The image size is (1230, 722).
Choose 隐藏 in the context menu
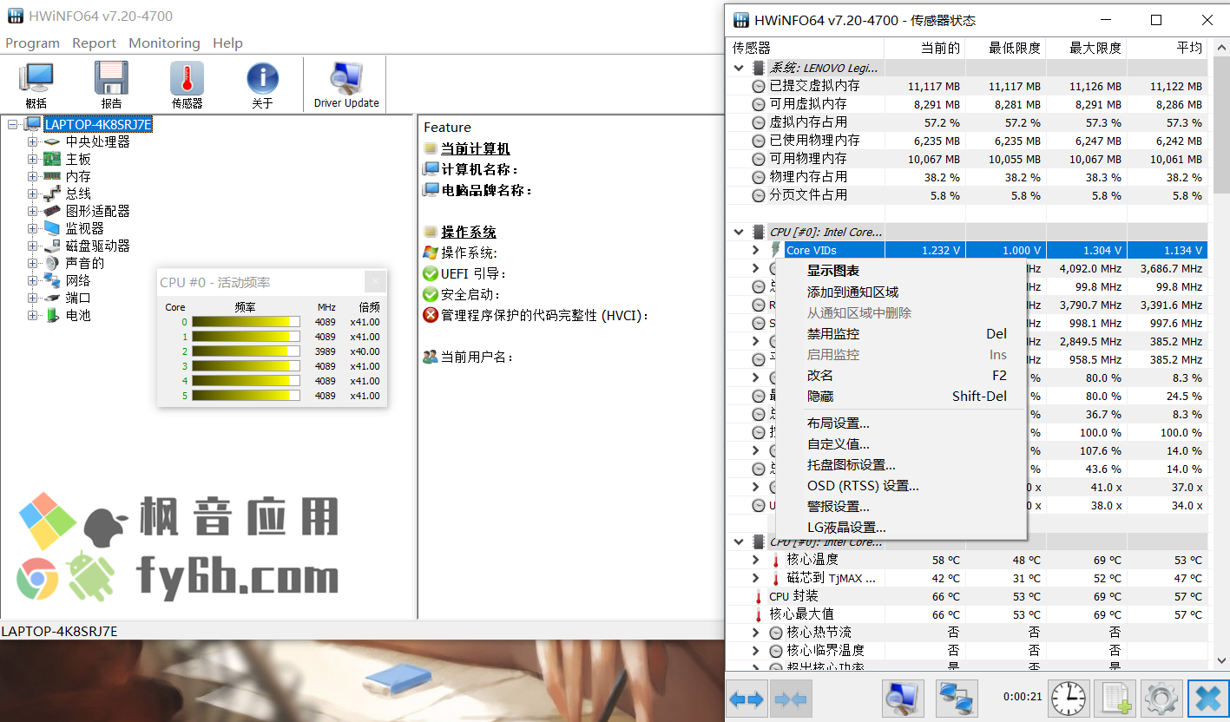click(x=900, y=396)
